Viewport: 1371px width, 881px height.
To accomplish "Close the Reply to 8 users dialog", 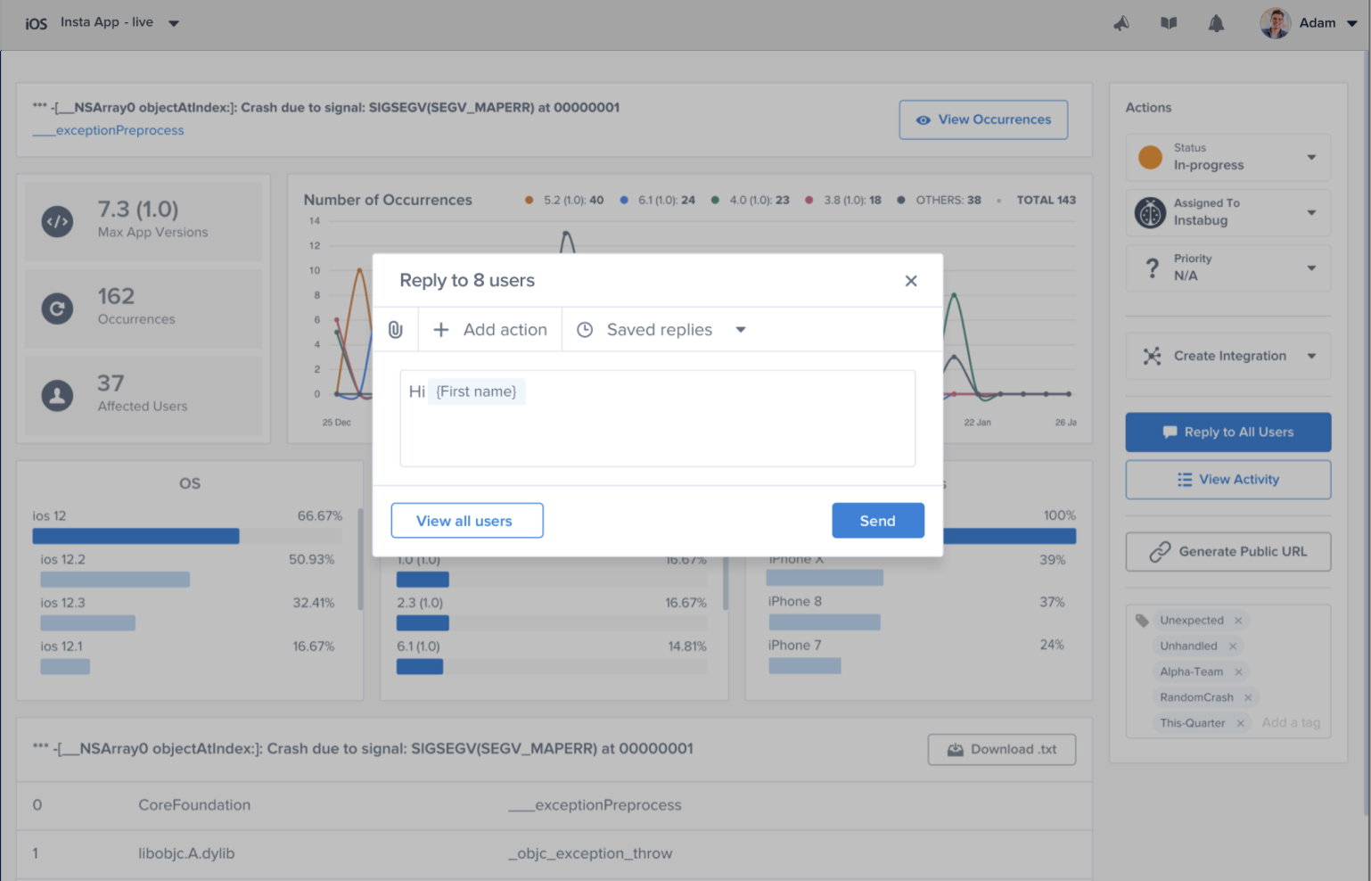I will click(x=911, y=281).
